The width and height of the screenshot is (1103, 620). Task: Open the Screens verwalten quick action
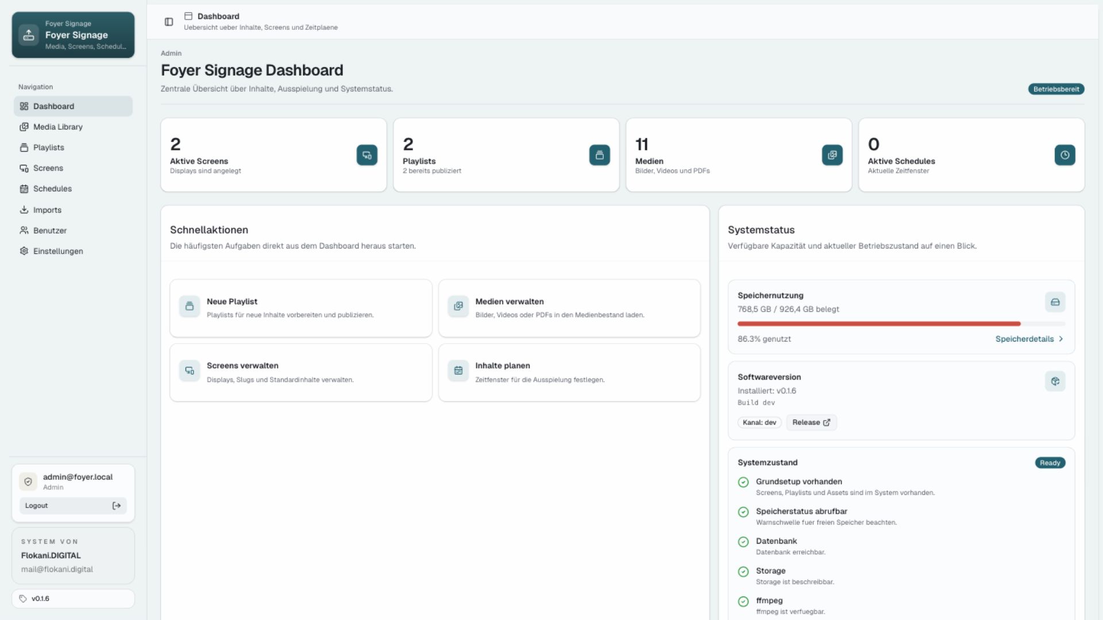pos(300,373)
